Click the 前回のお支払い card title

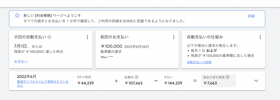pyautogui.click(x=115, y=37)
